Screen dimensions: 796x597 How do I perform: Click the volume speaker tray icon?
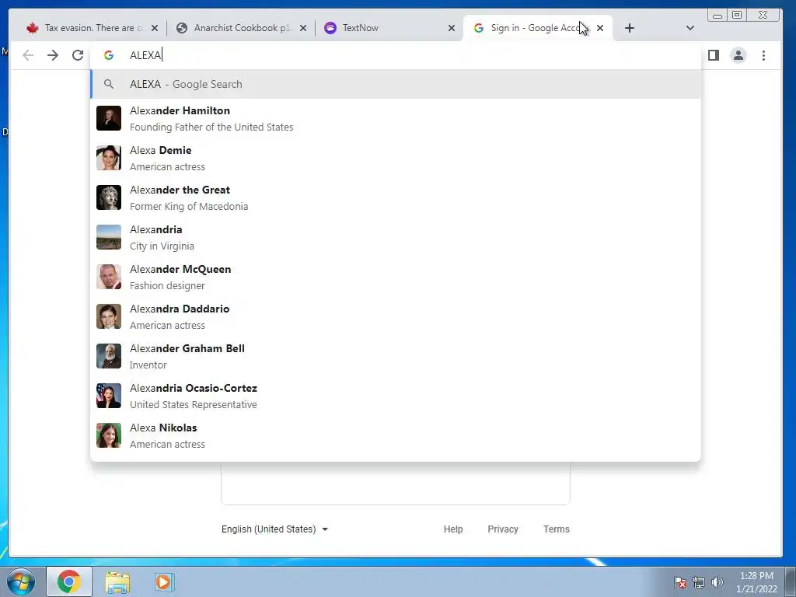(x=717, y=582)
